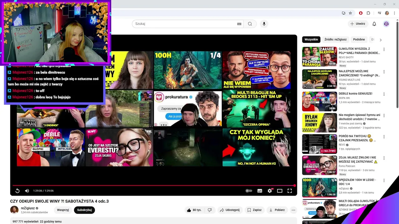Open sidebar thumbnail PORÓD NA TWITCHU live

320,144
